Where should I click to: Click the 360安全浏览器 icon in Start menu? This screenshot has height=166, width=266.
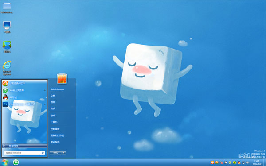tap(5, 90)
